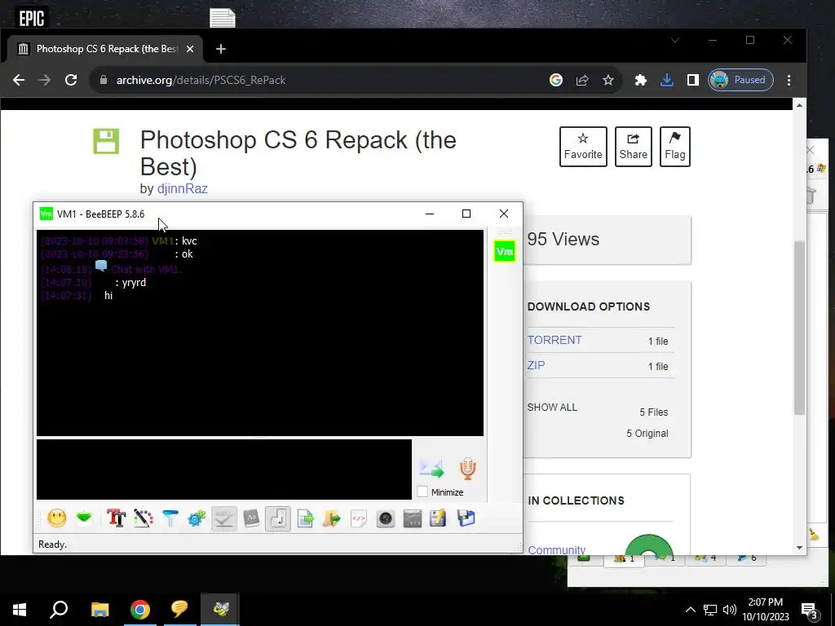Image resolution: width=835 pixels, height=626 pixels.
Task: Click the blue funnel filter messages icon
Action: point(170,518)
